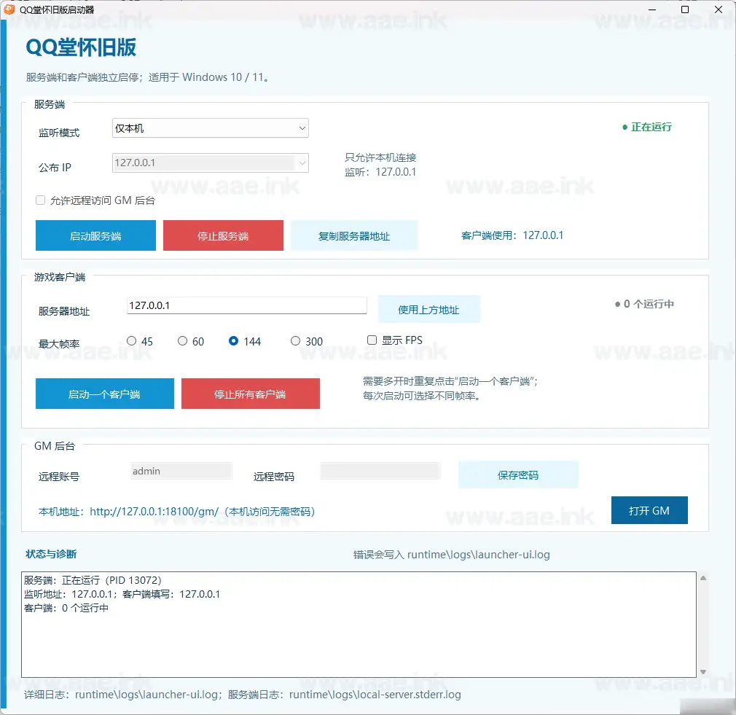Image resolution: width=736 pixels, height=715 pixels.
Task: Click 只允许本机连接 info text
Action: (x=380, y=157)
